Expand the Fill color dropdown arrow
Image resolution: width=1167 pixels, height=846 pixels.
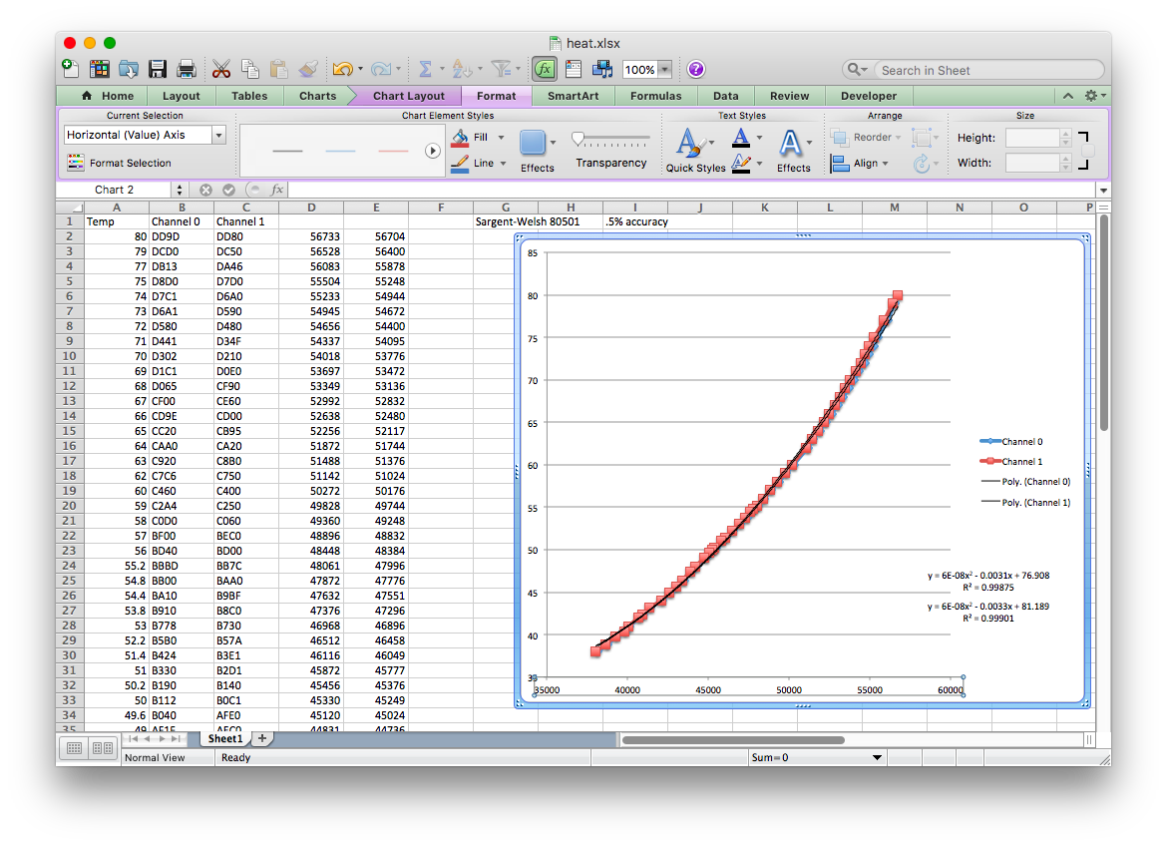(x=501, y=137)
